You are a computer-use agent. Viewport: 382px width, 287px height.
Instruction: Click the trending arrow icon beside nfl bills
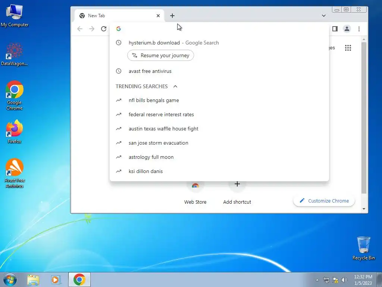pos(119,100)
